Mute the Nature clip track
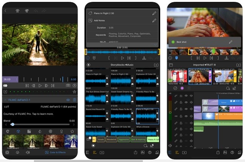The height and width of the screenshot is (162, 245). [191, 102]
